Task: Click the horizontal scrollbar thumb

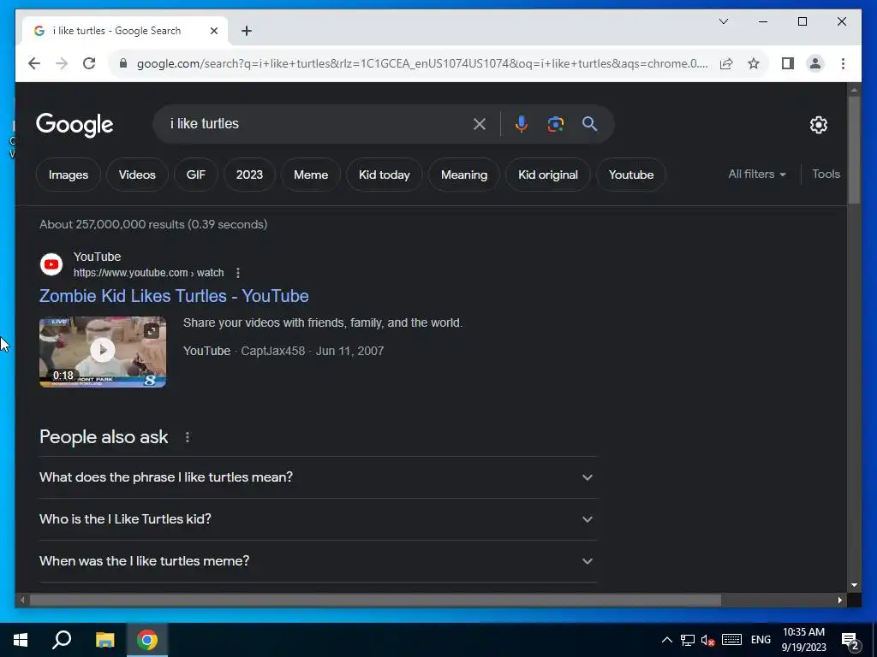Action: (375, 600)
